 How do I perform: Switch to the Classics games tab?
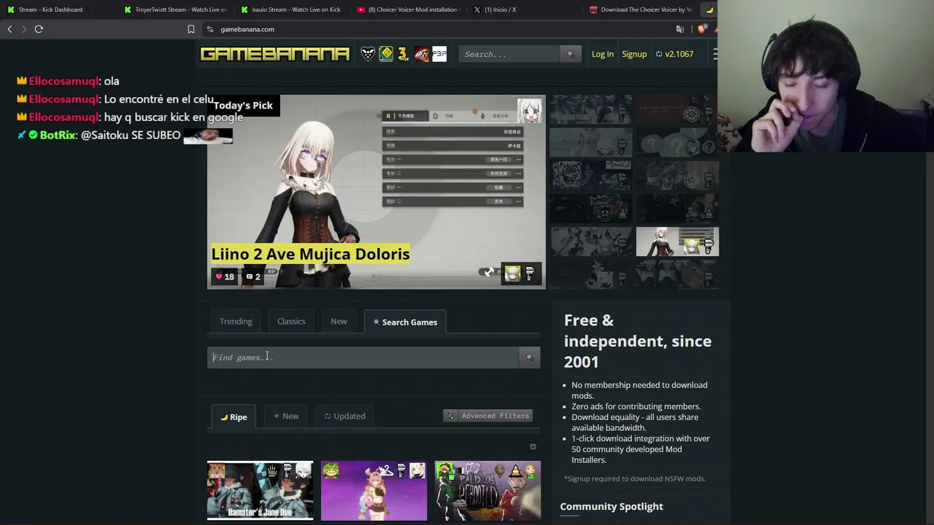291,322
